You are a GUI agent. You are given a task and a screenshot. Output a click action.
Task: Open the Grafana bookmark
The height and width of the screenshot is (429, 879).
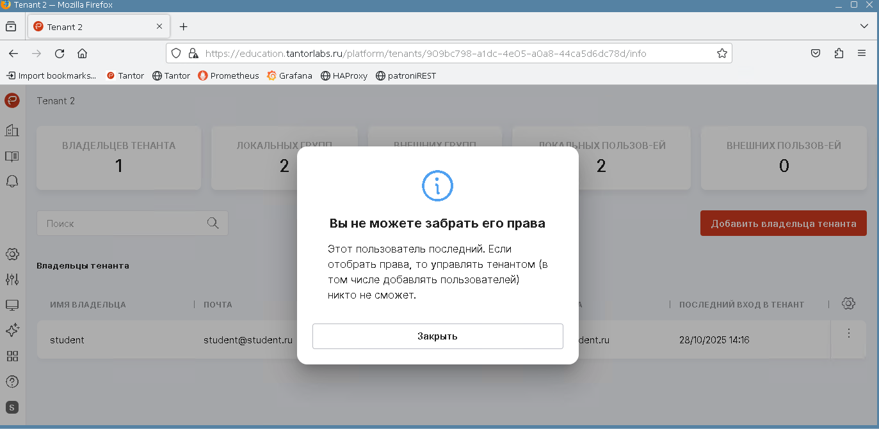point(289,75)
